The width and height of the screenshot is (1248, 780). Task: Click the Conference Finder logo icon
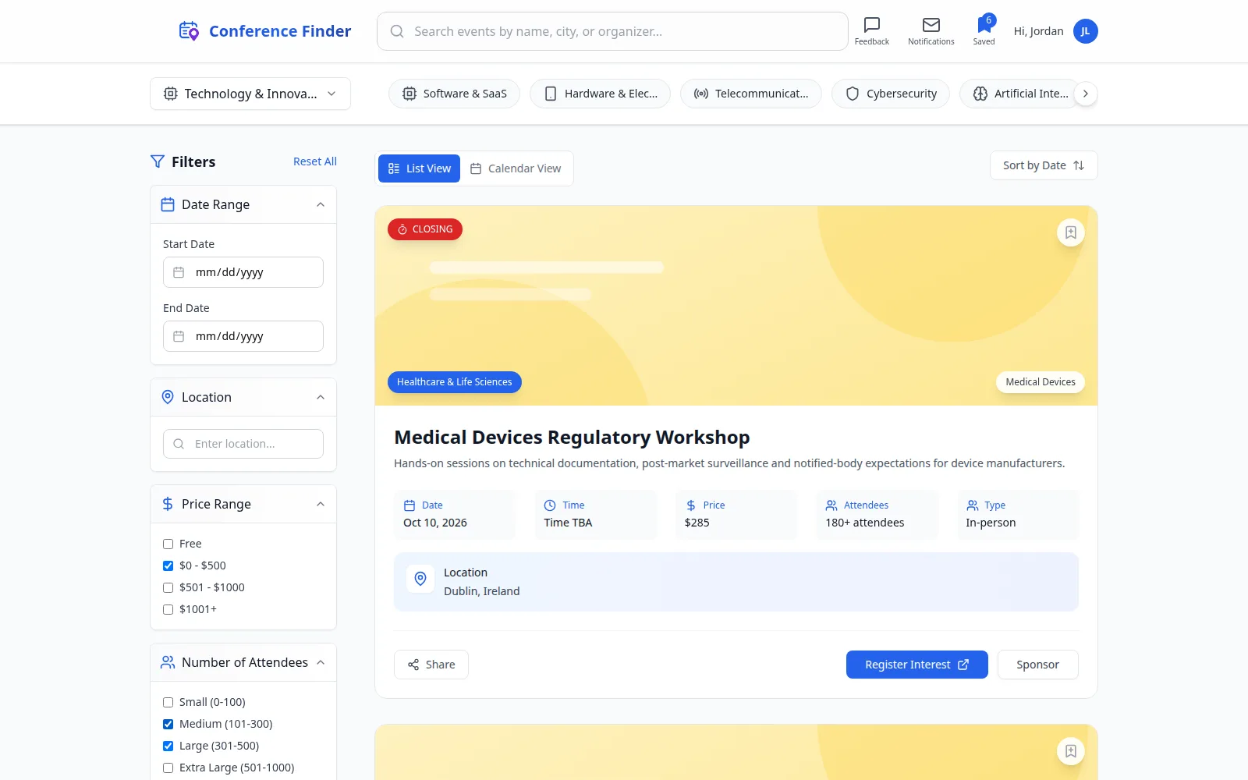click(189, 31)
